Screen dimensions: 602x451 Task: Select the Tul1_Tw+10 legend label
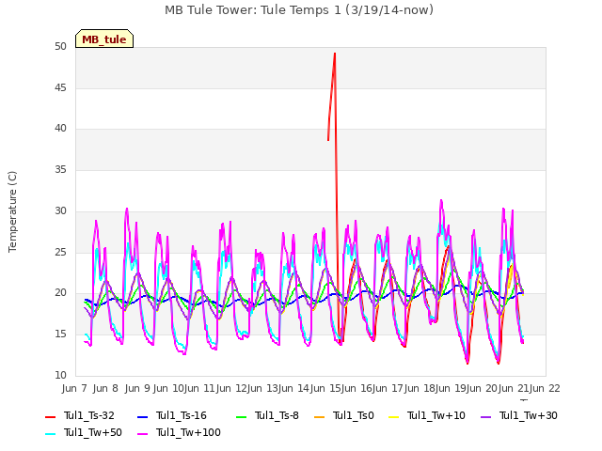click(436, 415)
